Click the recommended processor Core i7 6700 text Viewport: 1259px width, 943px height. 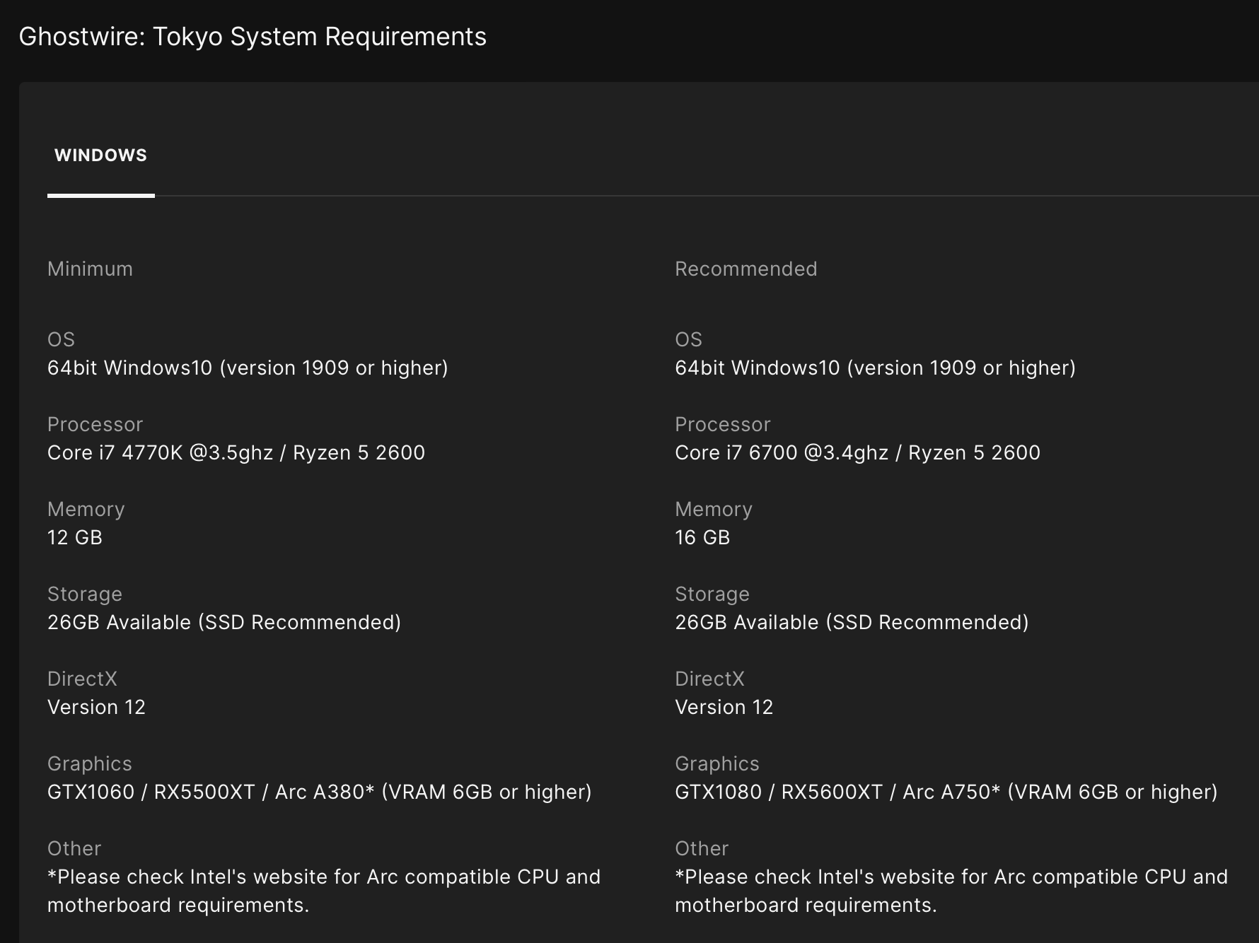857,452
